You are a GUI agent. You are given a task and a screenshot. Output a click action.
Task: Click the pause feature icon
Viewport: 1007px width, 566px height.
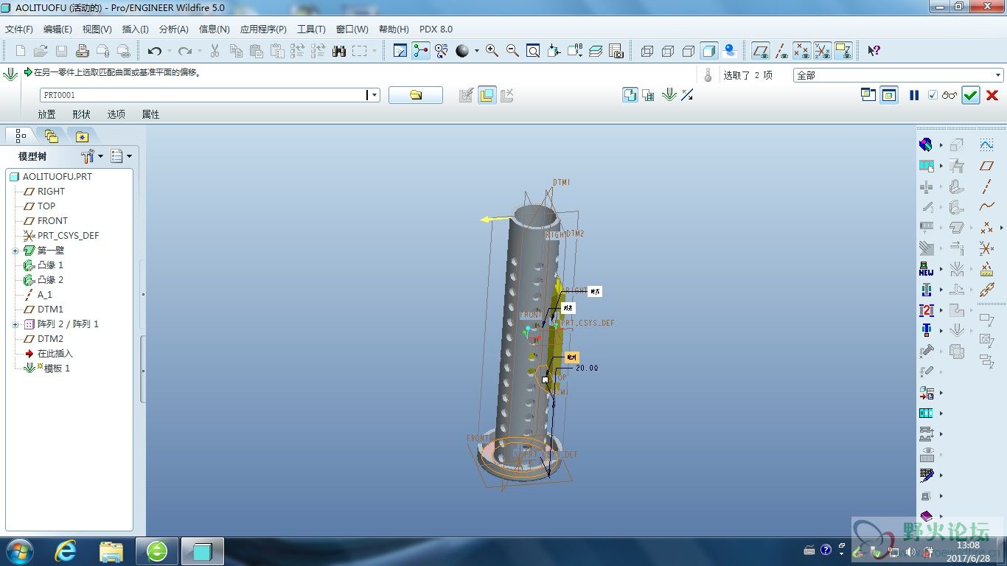(x=914, y=95)
